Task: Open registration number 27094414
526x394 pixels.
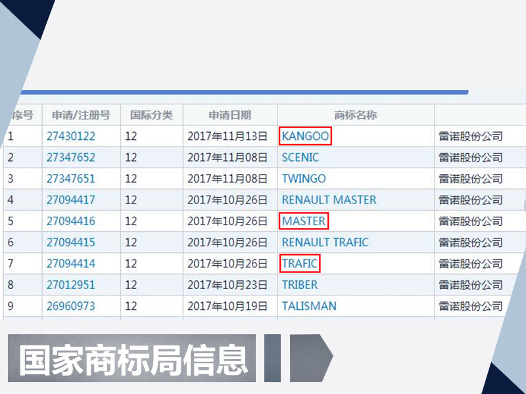Action: pos(71,264)
